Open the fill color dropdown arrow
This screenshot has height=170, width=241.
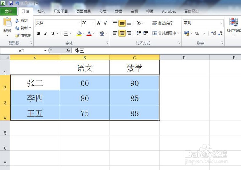(84, 33)
